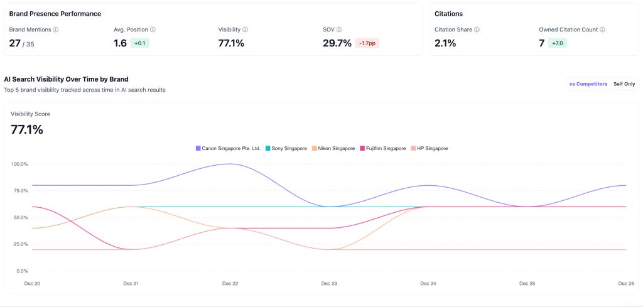Toggle Nikon Singapore legend series
The height and width of the screenshot is (307, 643).
coord(333,148)
